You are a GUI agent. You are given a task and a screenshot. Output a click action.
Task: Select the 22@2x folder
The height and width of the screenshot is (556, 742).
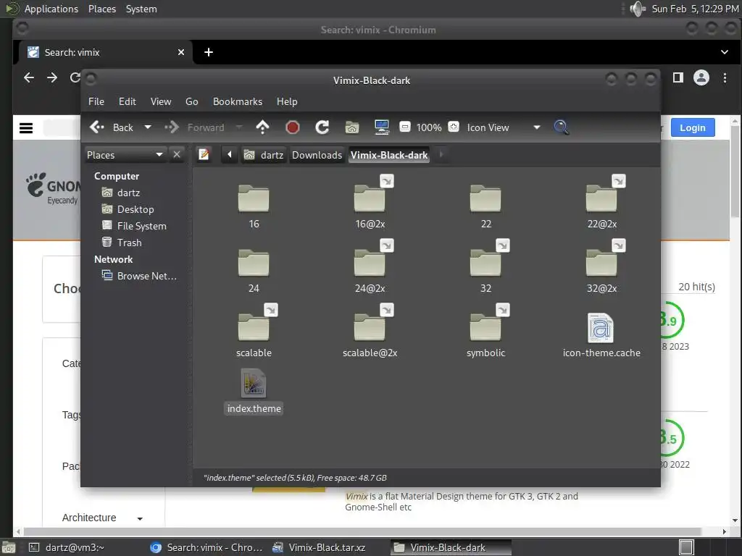pos(601,198)
